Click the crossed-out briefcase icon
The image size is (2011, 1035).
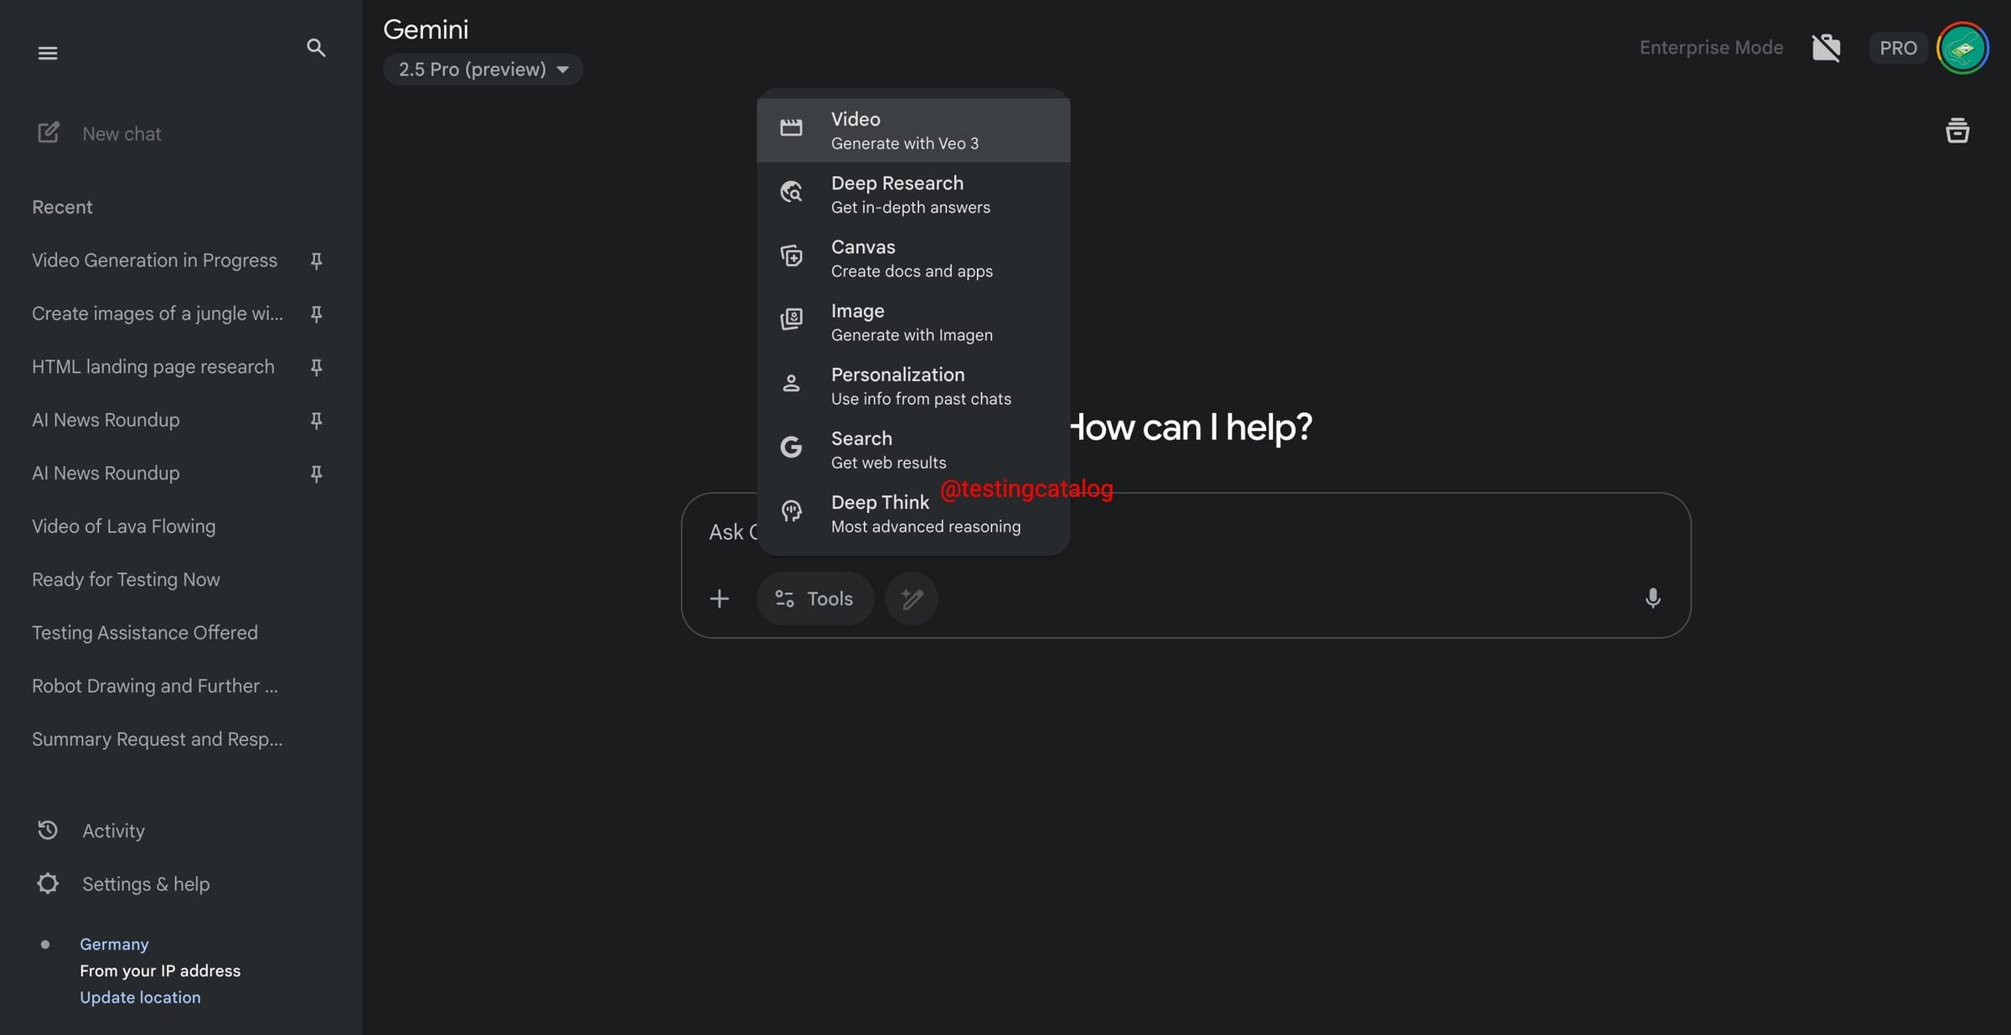(1826, 48)
